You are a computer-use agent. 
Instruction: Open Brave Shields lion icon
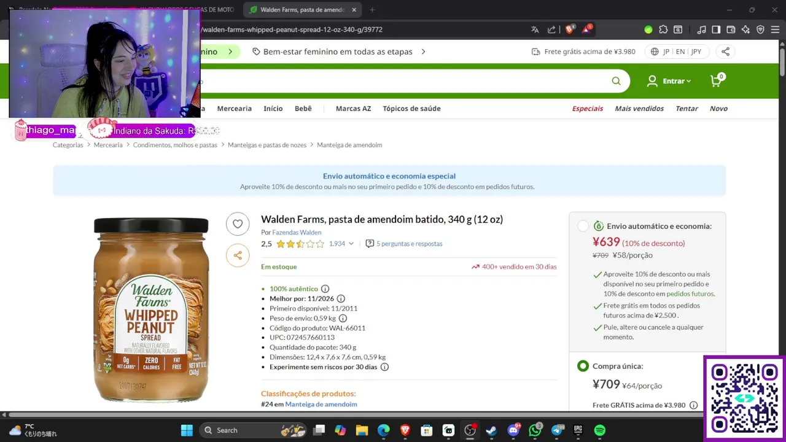569,29
